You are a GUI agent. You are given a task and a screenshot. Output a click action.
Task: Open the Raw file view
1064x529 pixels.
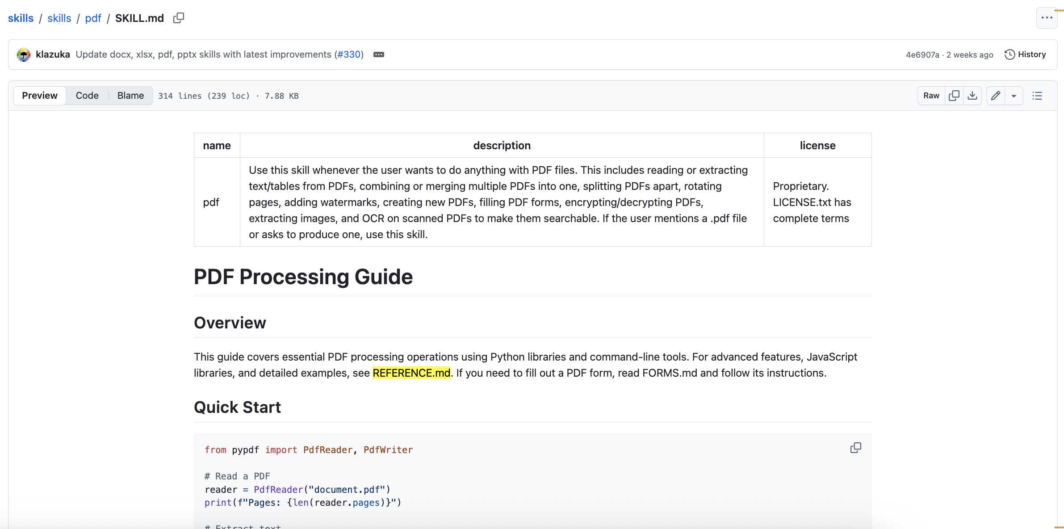point(931,96)
